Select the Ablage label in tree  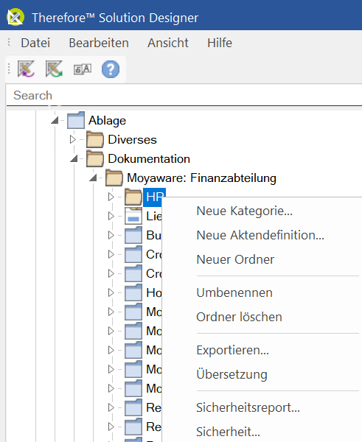(x=107, y=121)
